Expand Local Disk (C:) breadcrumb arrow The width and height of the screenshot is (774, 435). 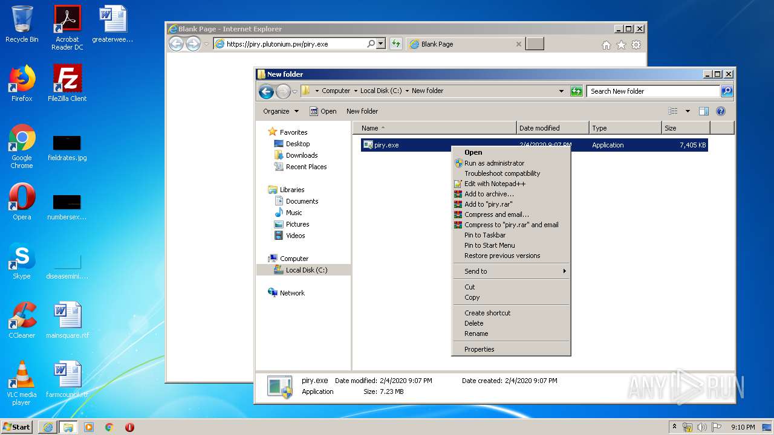pos(407,91)
